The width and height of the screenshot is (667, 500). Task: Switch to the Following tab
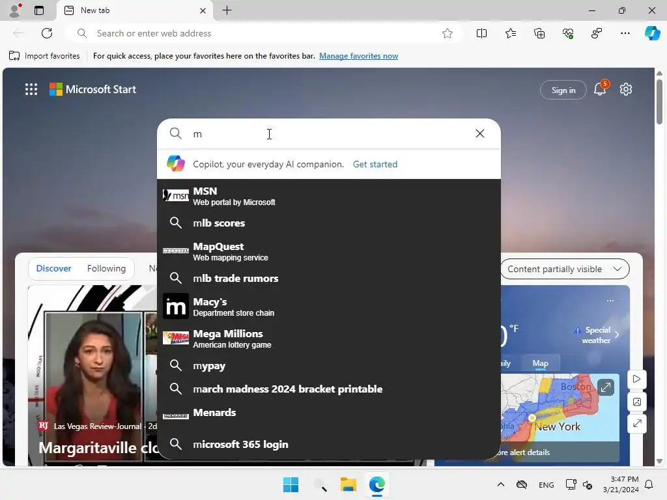coord(106,268)
